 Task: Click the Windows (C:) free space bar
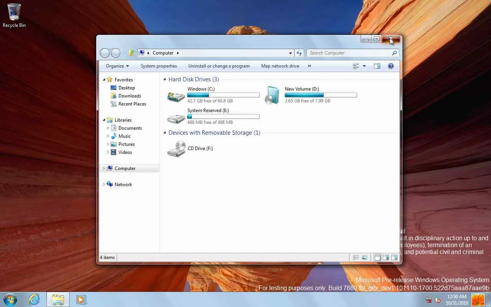[x=223, y=95]
